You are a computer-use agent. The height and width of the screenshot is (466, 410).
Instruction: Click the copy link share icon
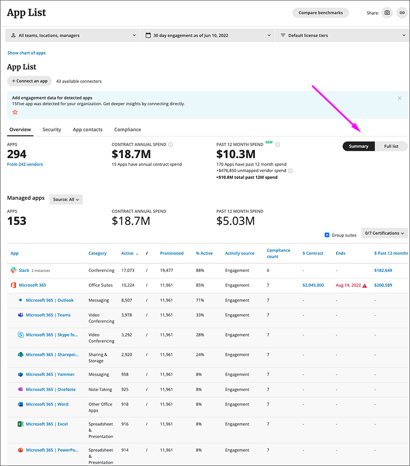(401, 13)
